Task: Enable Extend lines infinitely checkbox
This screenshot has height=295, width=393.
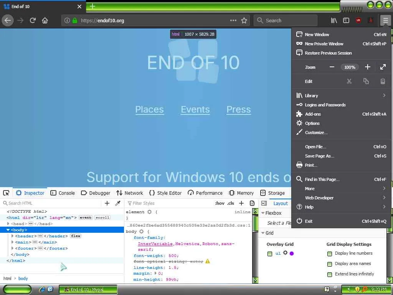Action: point(330,274)
